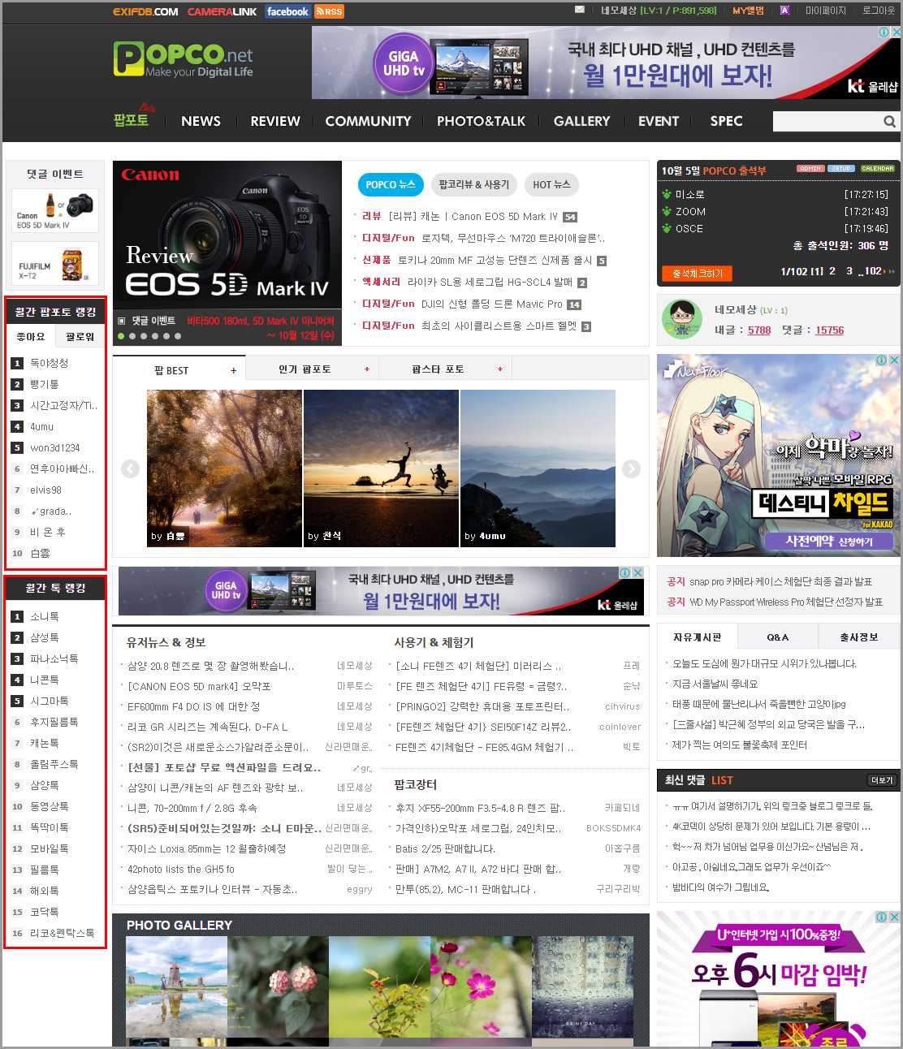Expand 인기 팝포토 plus icon
Viewport: 903px width, 1049px height.
pos(367,369)
